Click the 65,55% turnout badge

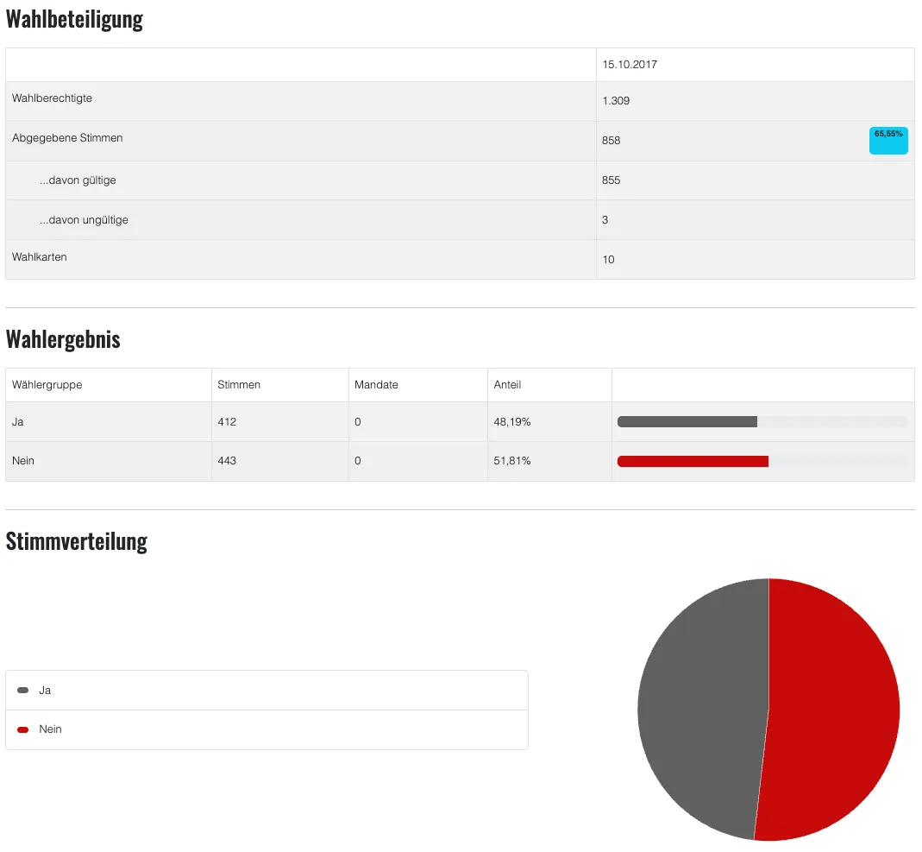point(888,141)
